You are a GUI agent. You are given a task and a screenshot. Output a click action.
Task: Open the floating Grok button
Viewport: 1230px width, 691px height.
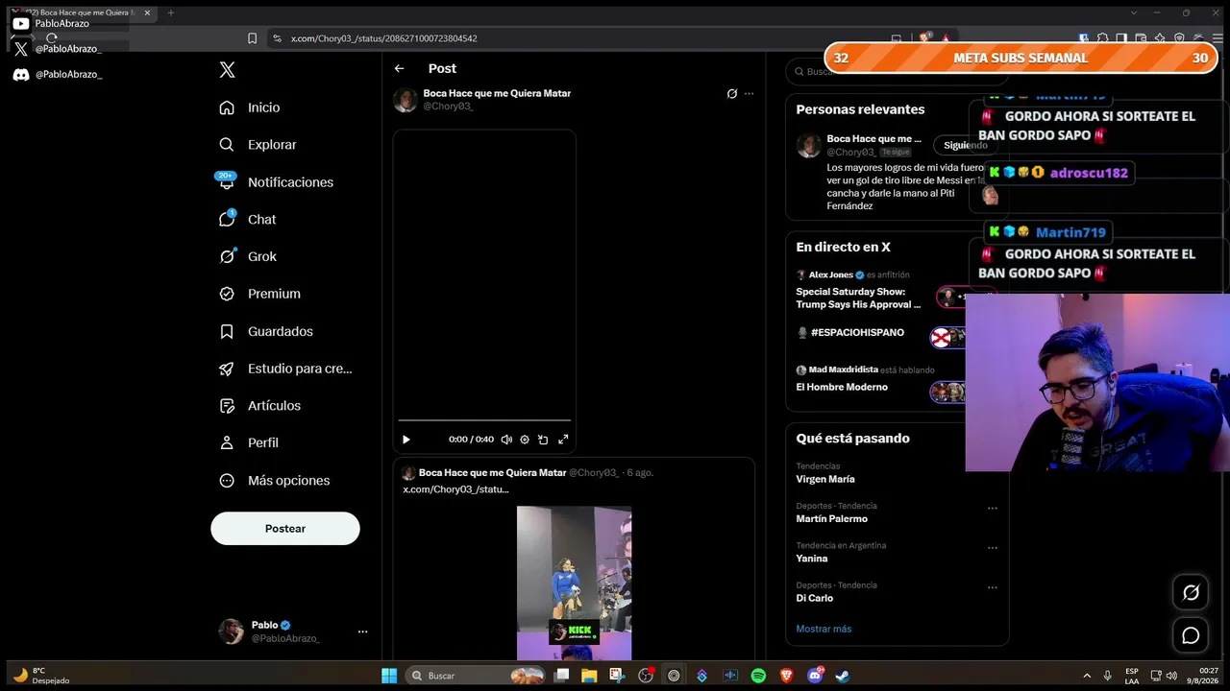click(x=1191, y=592)
